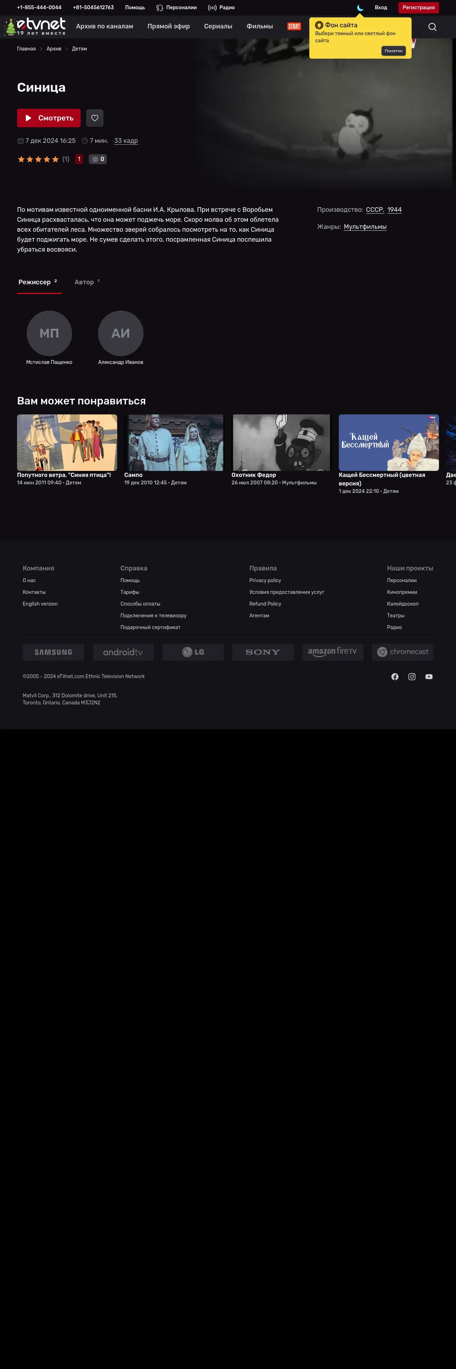
Task: Open Сампо movie thumbnail
Action: [174, 443]
